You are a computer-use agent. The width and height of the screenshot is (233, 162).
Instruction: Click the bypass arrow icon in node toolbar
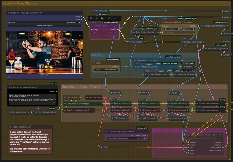(114, 18)
